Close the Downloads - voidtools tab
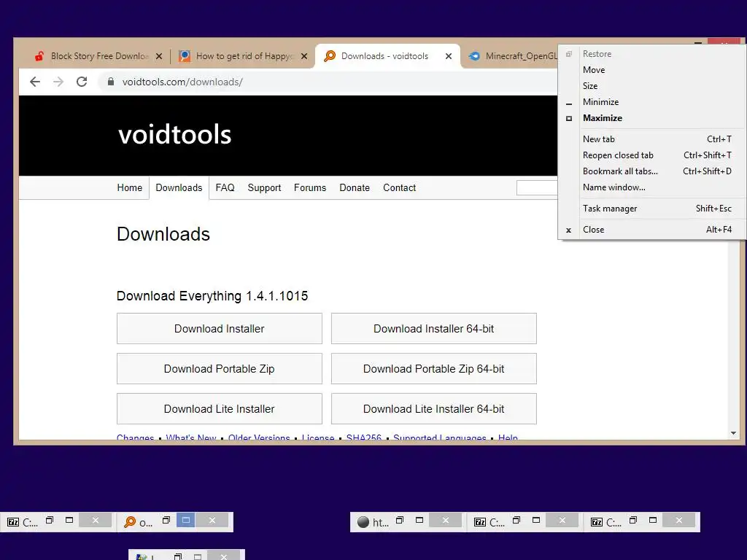The width and height of the screenshot is (747, 560). (449, 56)
